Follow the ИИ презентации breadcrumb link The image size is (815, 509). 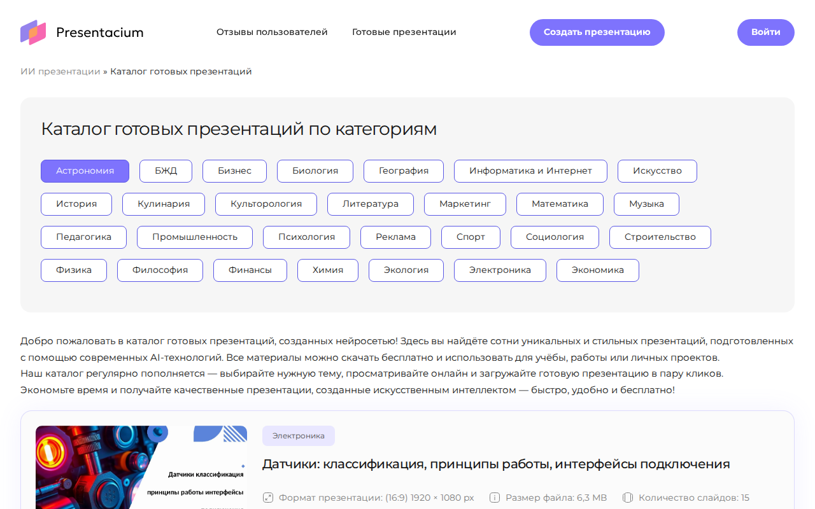(60, 71)
